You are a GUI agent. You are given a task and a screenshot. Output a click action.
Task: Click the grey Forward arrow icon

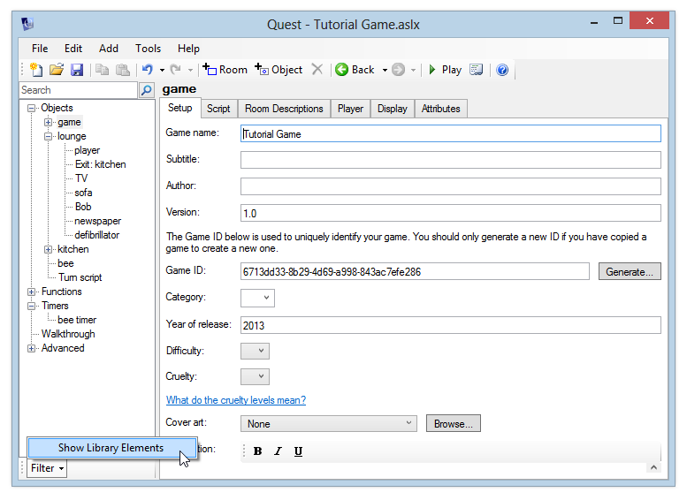pyautogui.click(x=398, y=70)
